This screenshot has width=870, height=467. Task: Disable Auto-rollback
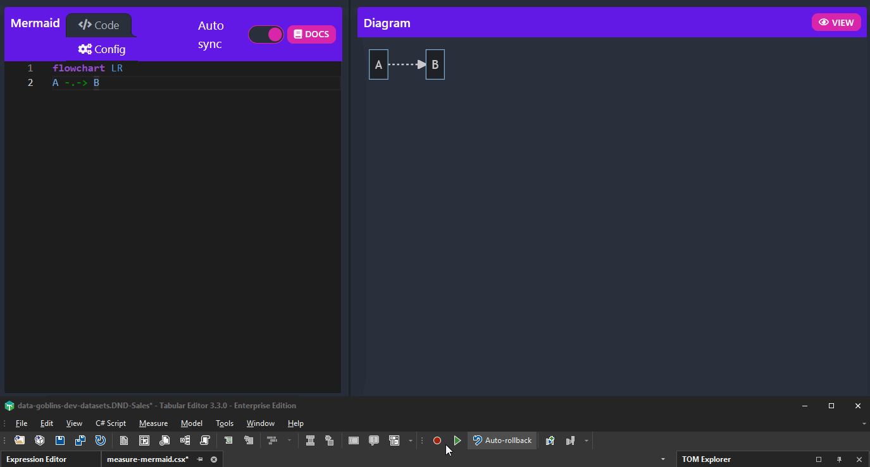coord(502,440)
